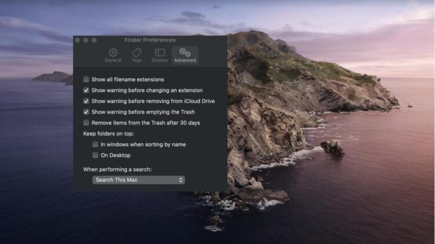Minimize the Finder Preferences window
This screenshot has height=244, width=435.
(x=86, y=40)
